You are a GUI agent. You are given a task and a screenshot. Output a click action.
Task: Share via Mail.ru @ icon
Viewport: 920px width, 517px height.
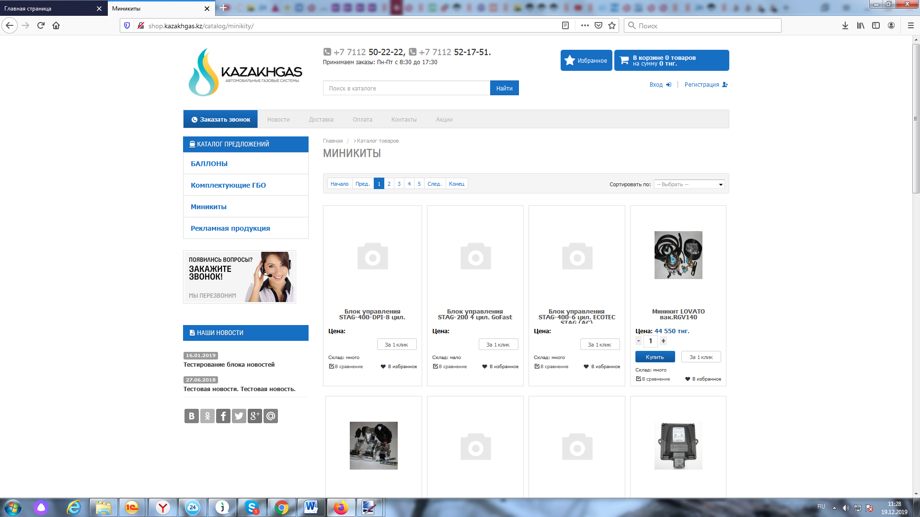[x=271, y=416]
